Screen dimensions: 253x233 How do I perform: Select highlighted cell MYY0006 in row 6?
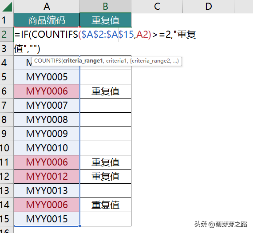click(x=47, y=91)
